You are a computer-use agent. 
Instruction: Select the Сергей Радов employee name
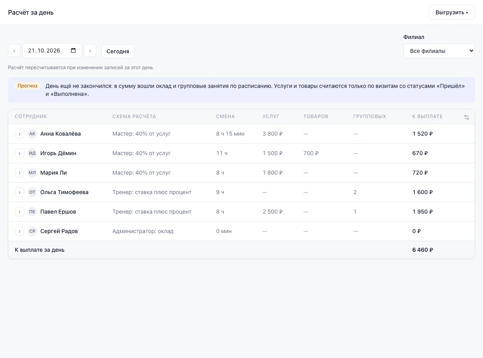tap(59, 231)
